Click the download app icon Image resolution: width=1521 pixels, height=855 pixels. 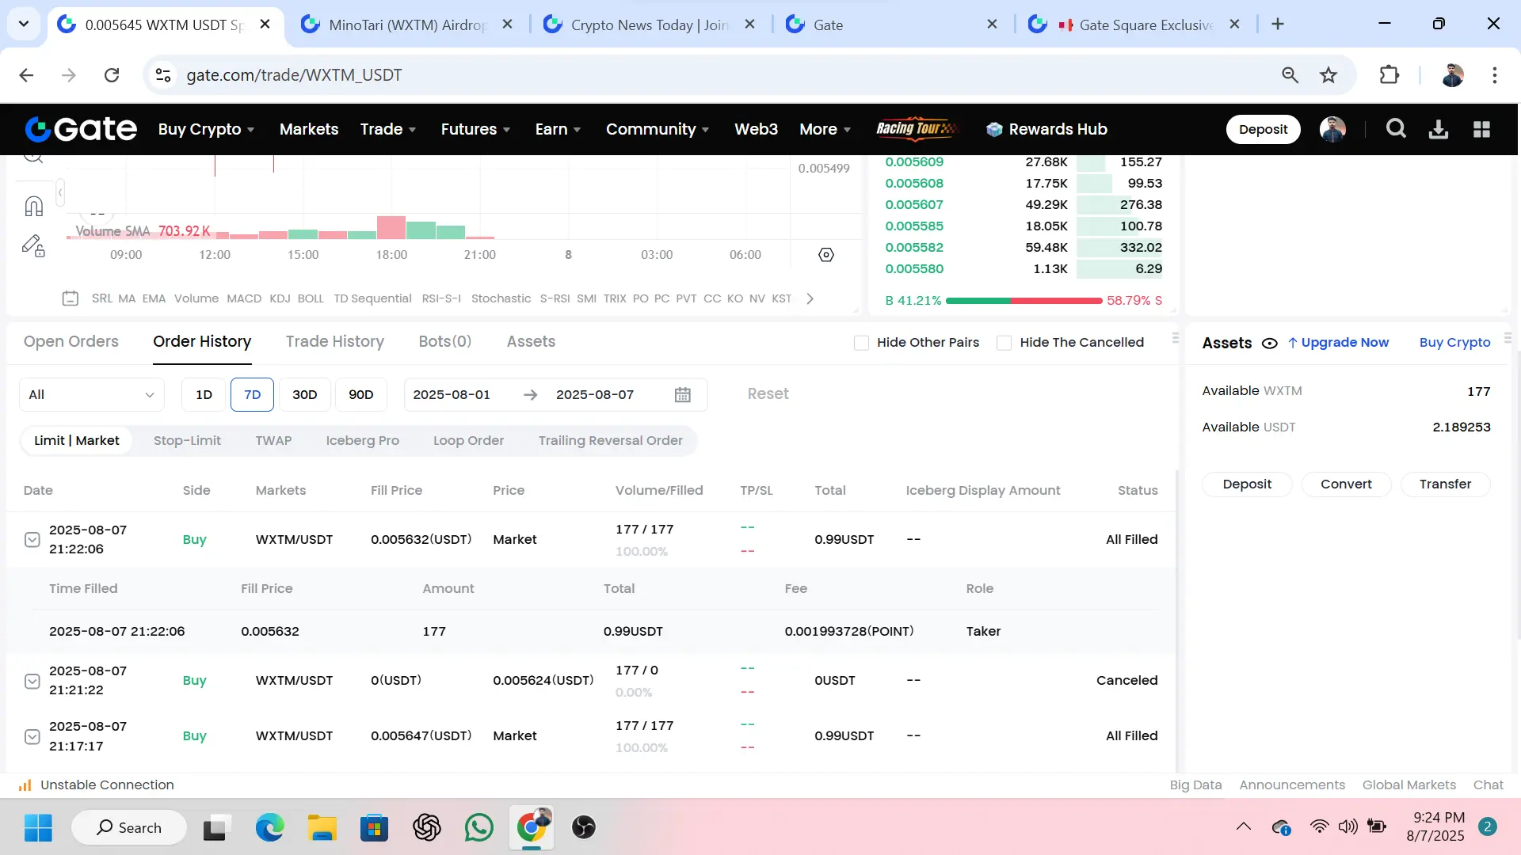point(1439,129)
